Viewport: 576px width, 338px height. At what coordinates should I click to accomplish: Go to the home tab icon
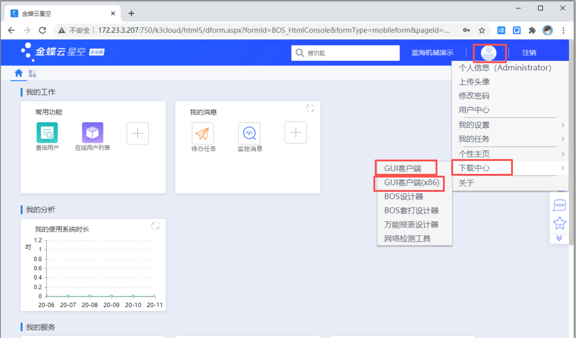pos(19,73)
